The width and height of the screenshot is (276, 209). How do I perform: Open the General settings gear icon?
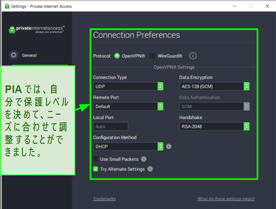[x=14, y=55]
